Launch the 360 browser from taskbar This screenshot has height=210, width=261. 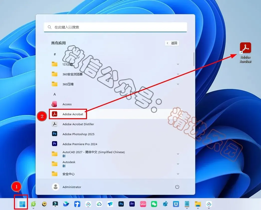click(33, 204)
